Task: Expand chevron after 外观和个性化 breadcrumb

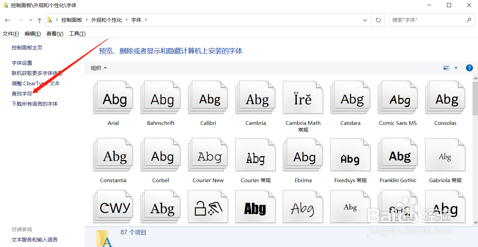Action: pyautogui.click(x=127, y=20)
